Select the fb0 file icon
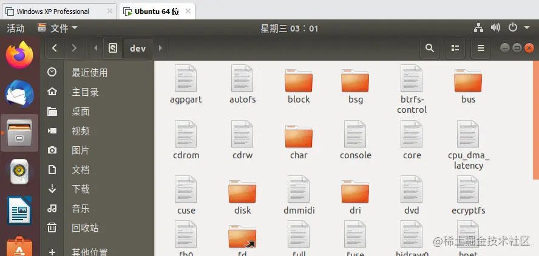The image size is (539, 256). [x=186, y=234]
